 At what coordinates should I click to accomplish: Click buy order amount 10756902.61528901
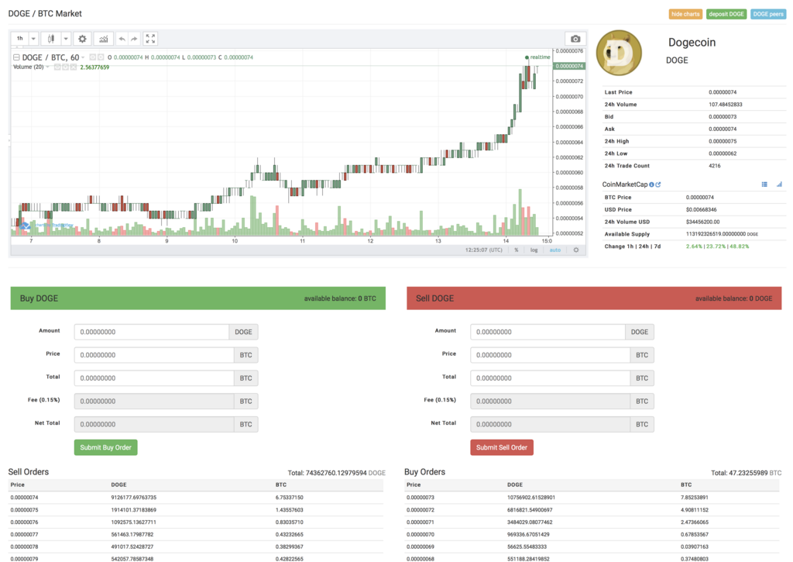click(531, 498)
